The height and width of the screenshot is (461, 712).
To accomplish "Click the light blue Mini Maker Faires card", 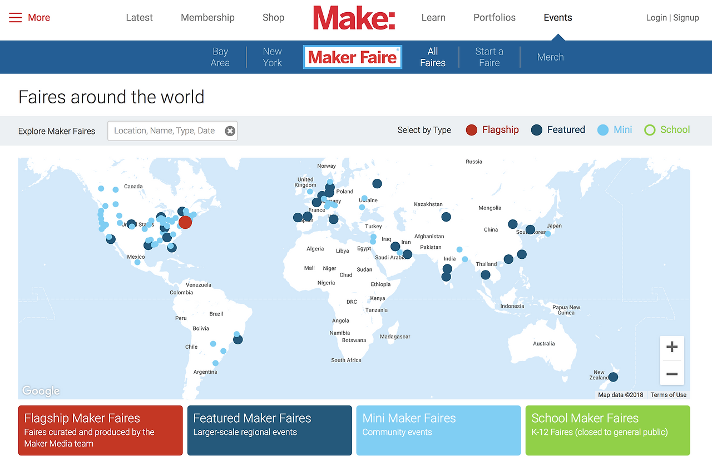I will coord(439,430).
